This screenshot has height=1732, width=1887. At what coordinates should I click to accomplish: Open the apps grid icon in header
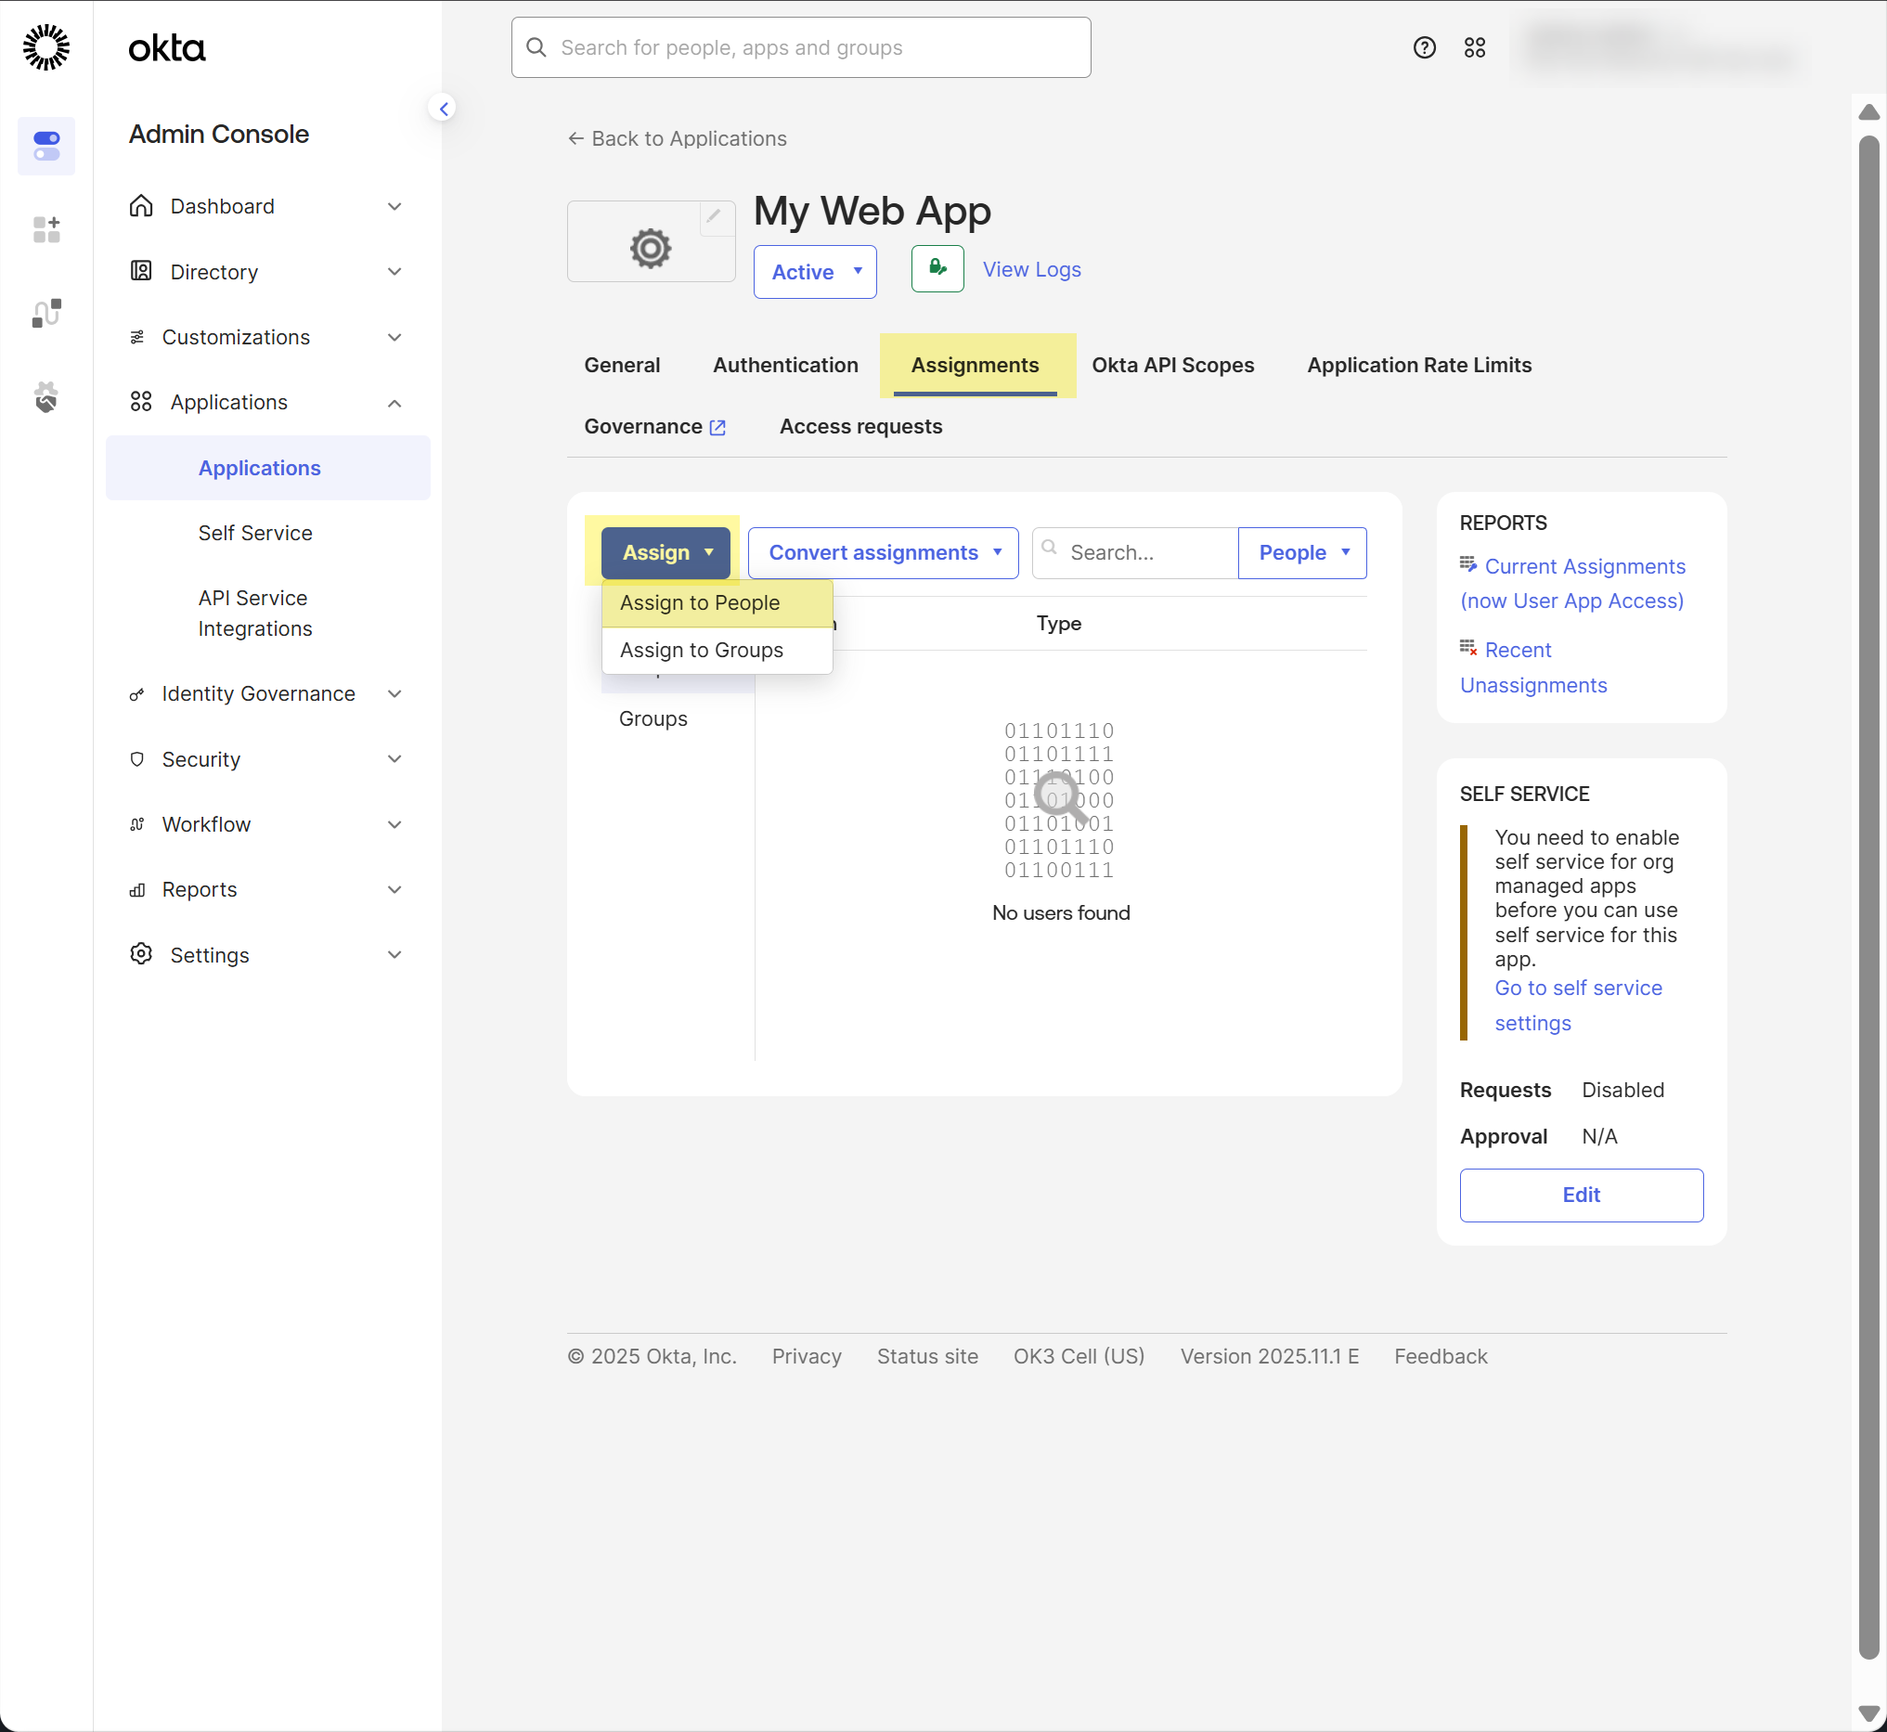[1475, 47]
